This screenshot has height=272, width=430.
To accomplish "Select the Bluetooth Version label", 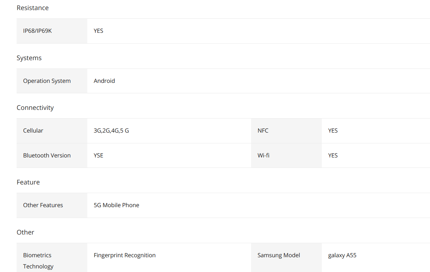I will pos(47,156).
